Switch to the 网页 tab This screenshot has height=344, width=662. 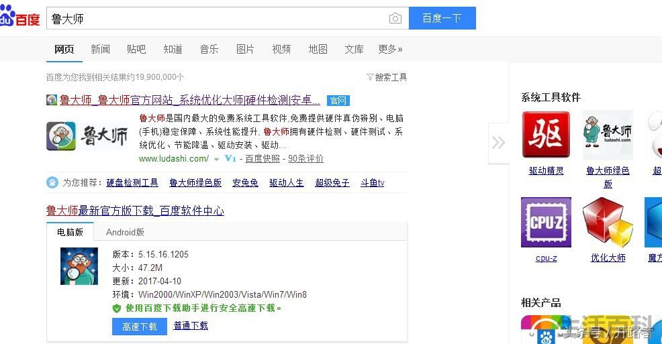point(64,50)
